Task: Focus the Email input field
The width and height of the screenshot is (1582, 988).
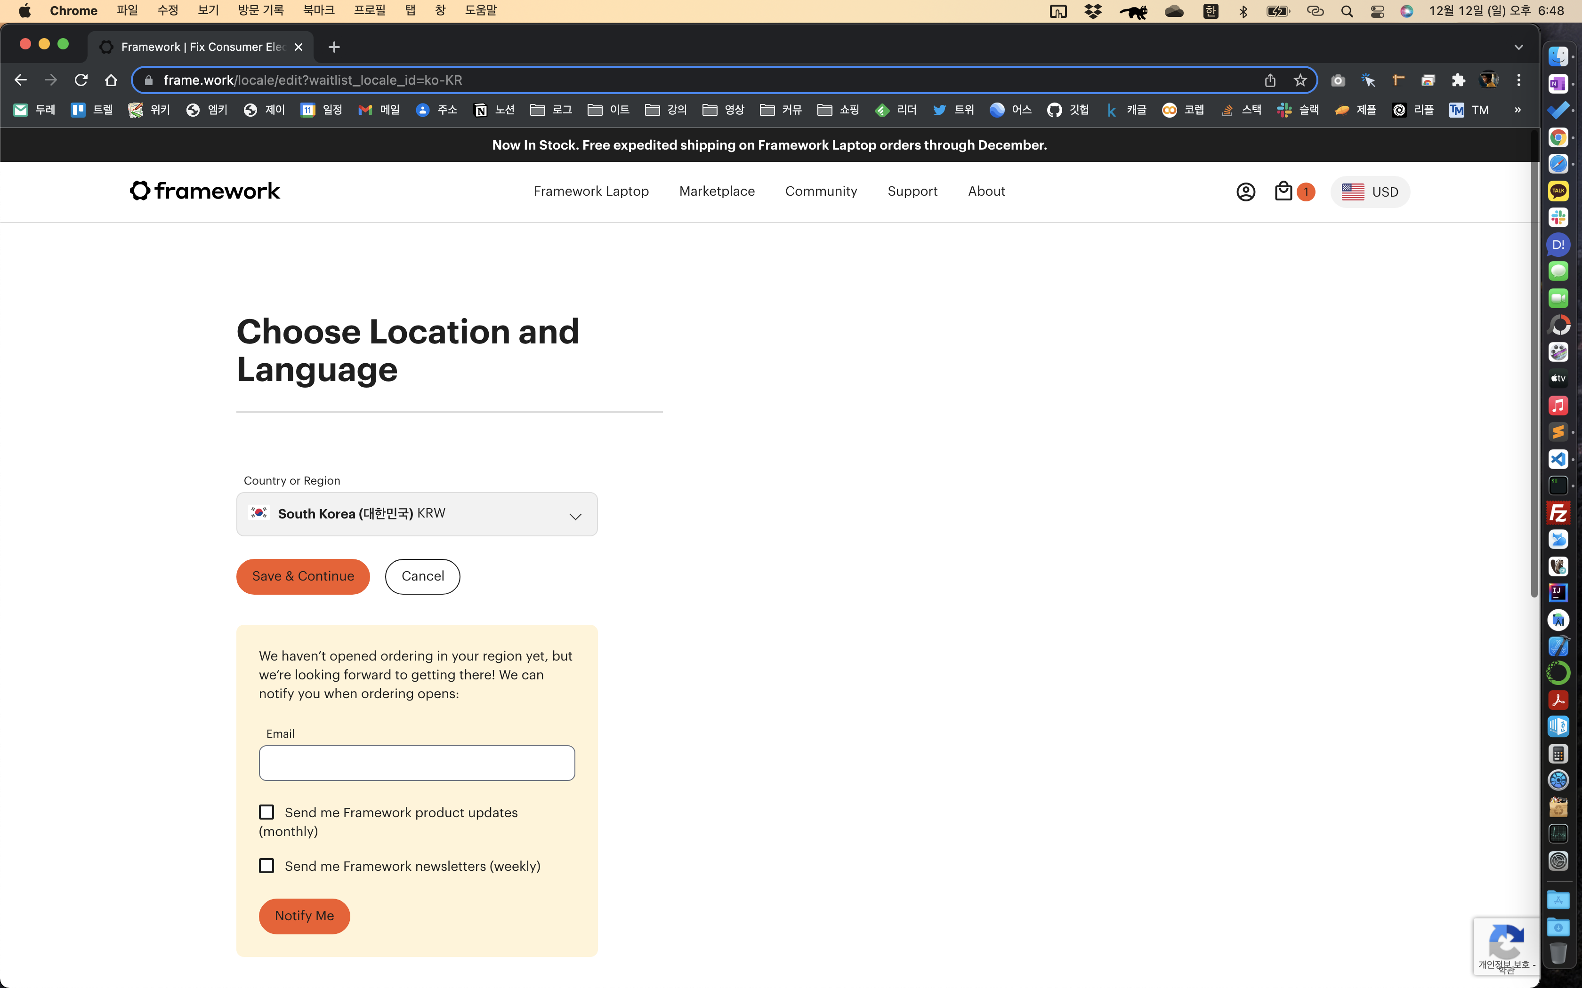Action: 416,763
